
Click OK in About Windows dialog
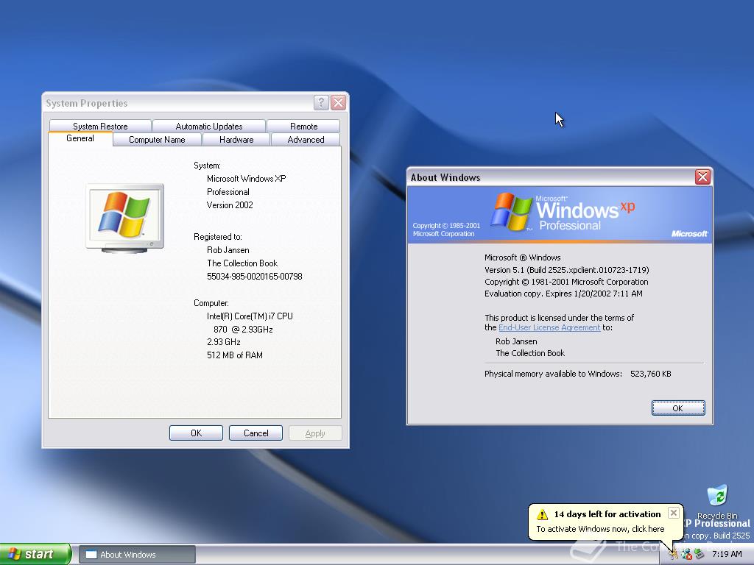tap(678, 408)
